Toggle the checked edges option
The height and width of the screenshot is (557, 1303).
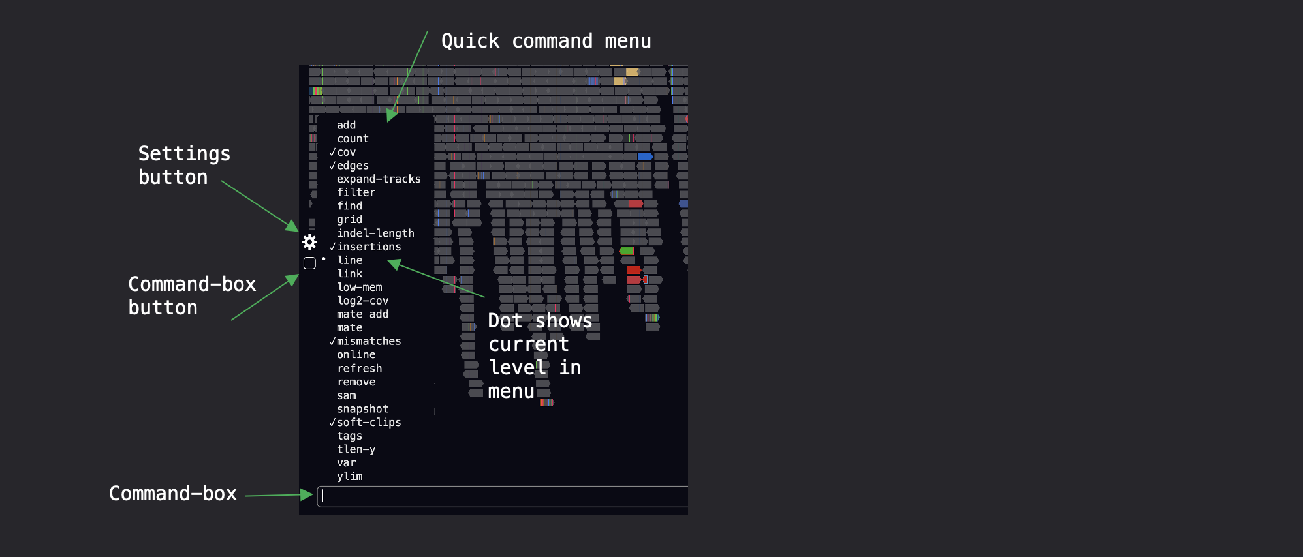click(349, 166)
